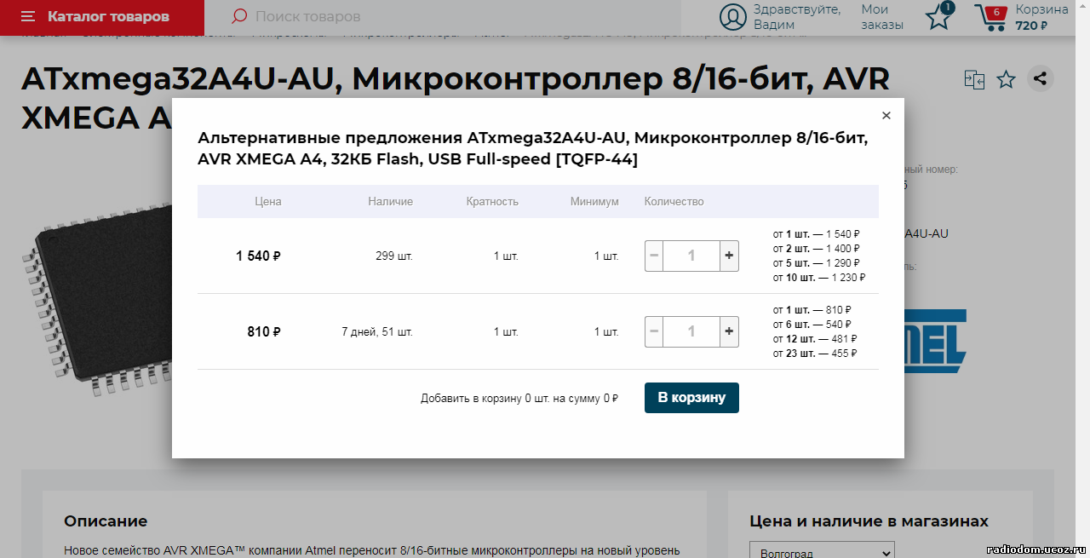The height and width of the screenshot is (558, 1090).
Task: Edit quantity field for the 1 540 ₽ offer
Action: (x=691, y=256)
